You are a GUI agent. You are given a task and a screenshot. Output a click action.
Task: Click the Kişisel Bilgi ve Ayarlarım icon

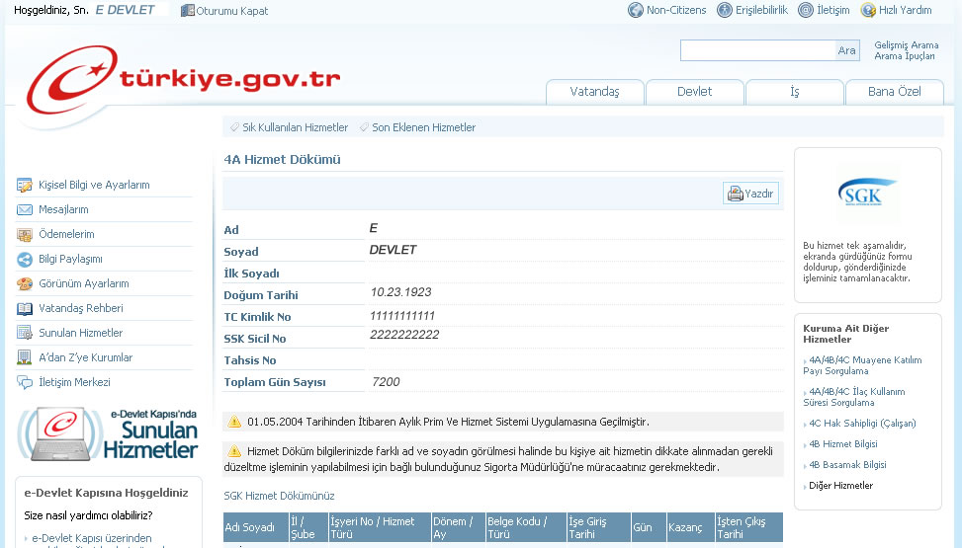pyautogui.click(x=25, y=186)
